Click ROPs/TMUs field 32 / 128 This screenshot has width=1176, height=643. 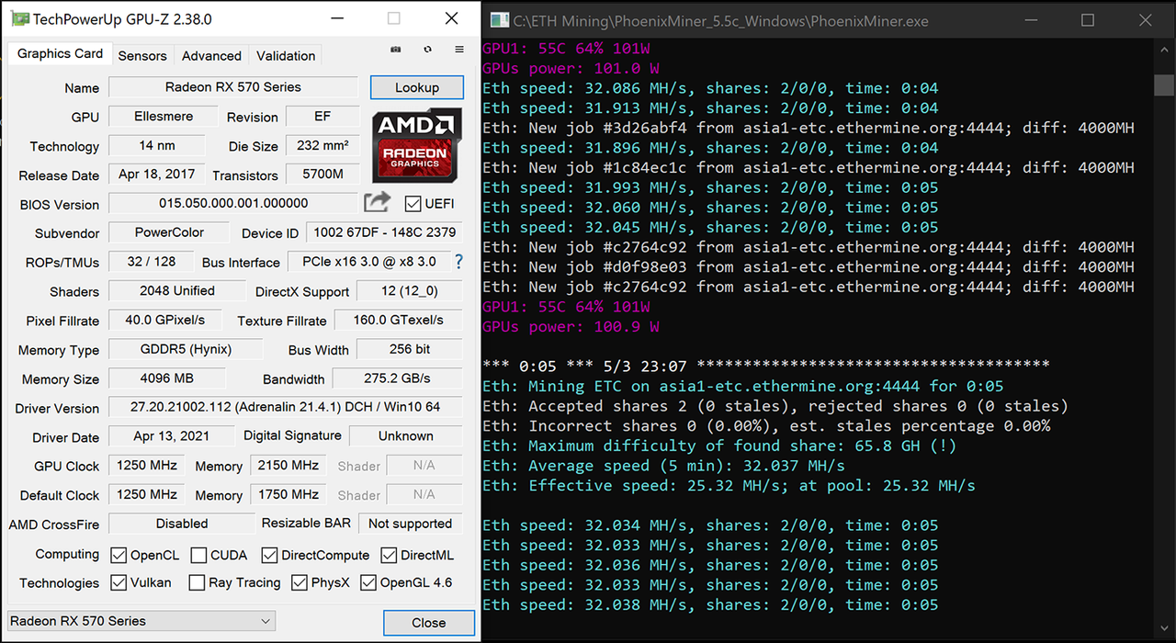tap(152, 262)
